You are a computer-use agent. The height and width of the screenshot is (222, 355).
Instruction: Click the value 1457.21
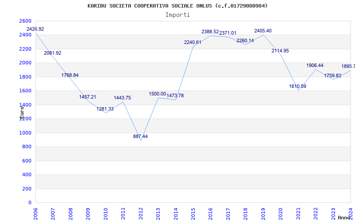pos(87,97)
